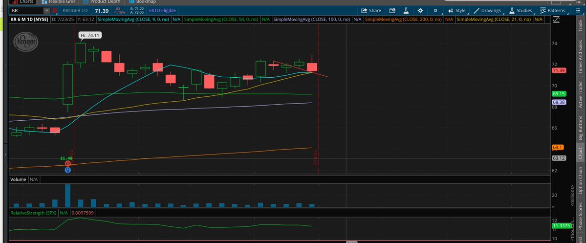Switch to the Flexible Grid tab
Screen dimensions: 586x243
(x=58, y=2)
